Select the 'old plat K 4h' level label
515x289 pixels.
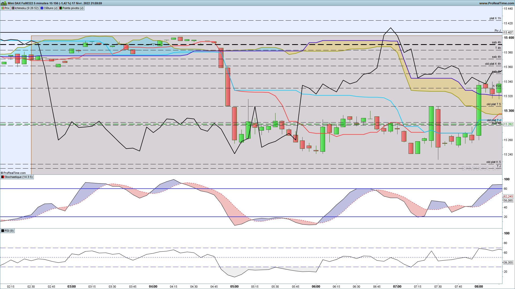tap(493, 64)
